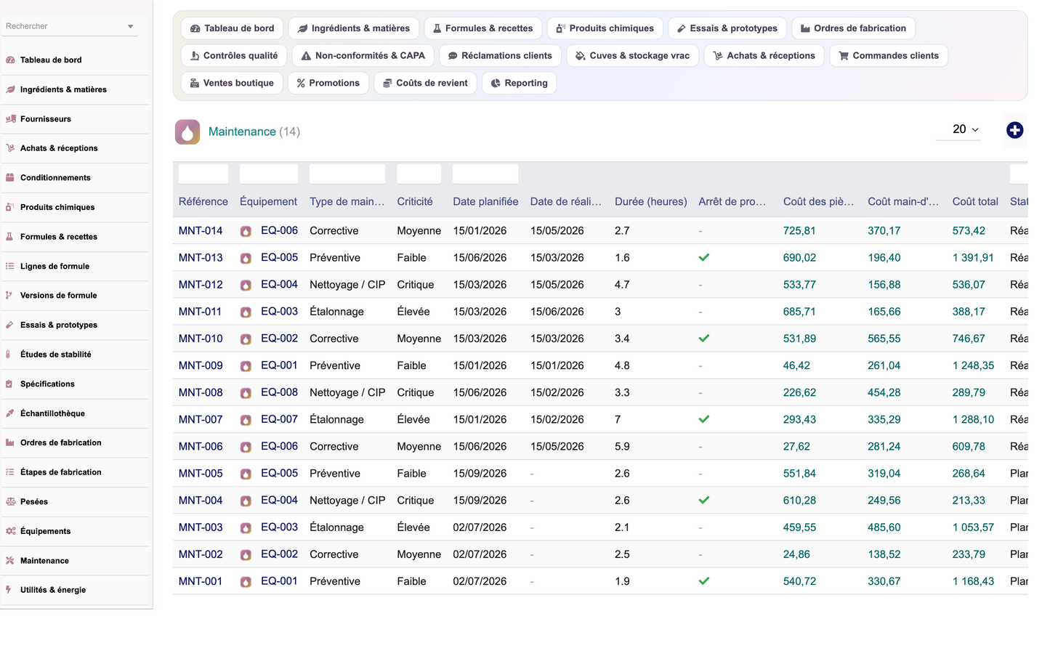Sort by the Date planifiée column header
Image resolution: width=1050 pixels, height=656 pixels.
click(x=485, y=201)
